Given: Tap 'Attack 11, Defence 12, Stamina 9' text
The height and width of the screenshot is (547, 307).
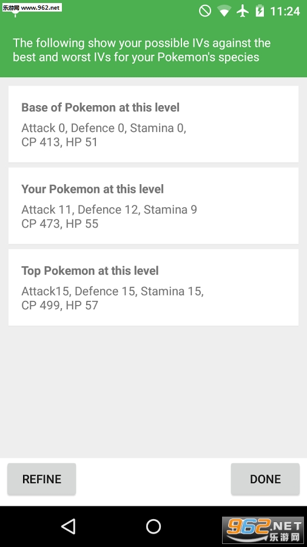Looking at the screenshot, I should click(x=109, y=209).
